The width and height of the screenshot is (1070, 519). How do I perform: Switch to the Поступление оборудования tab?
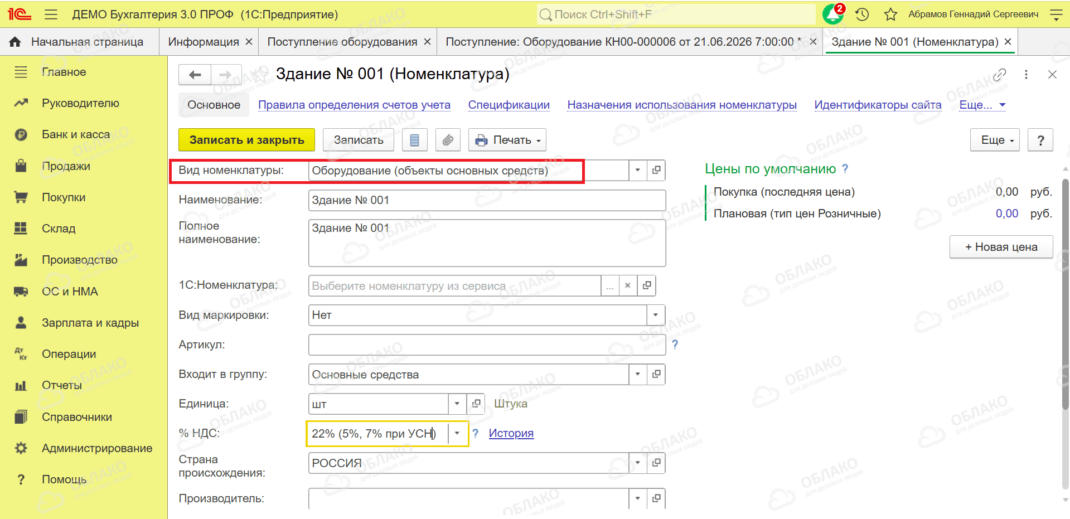pyautogui.click(x=342, y=42)
